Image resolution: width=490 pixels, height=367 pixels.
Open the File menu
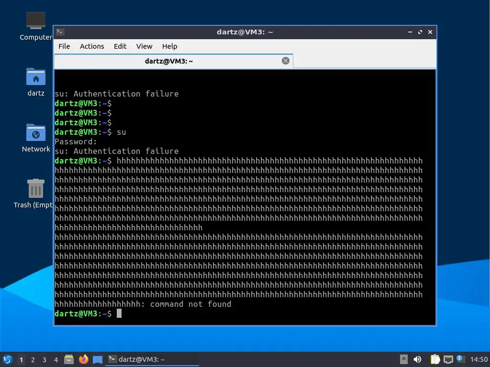[x=64, y=46]
